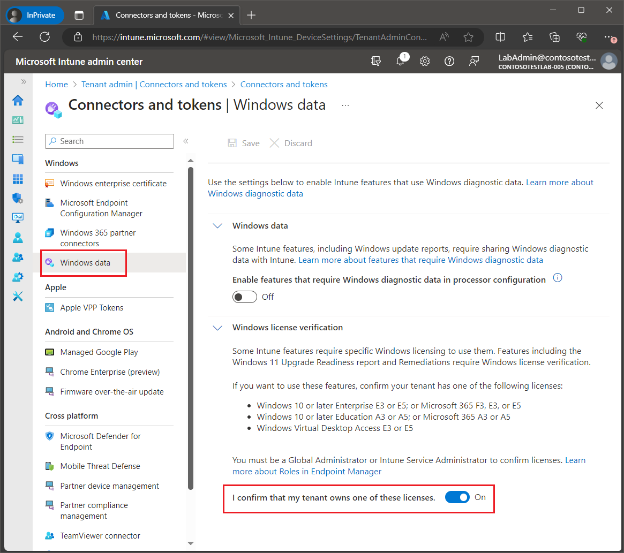Viewport: 624px width, 553px height.
Task: Open feedback icon in Intune header
Action: click(x=473, y=61)
